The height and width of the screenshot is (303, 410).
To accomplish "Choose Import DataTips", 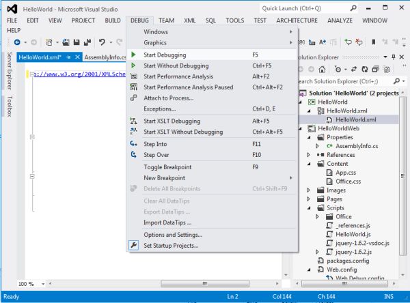I will 212,222.
